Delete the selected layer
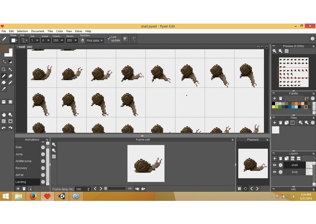316x224 pixels. (281, 159)
